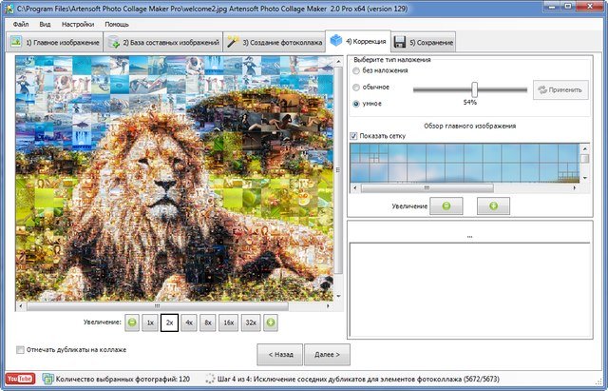Click the 'Шаг 4 из 4' progress status text

coord(358,379)
